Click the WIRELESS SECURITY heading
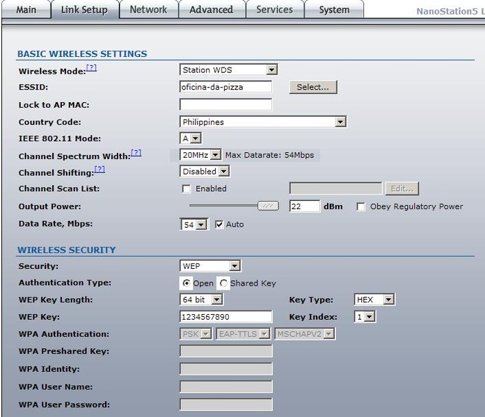 click(67, 250)
